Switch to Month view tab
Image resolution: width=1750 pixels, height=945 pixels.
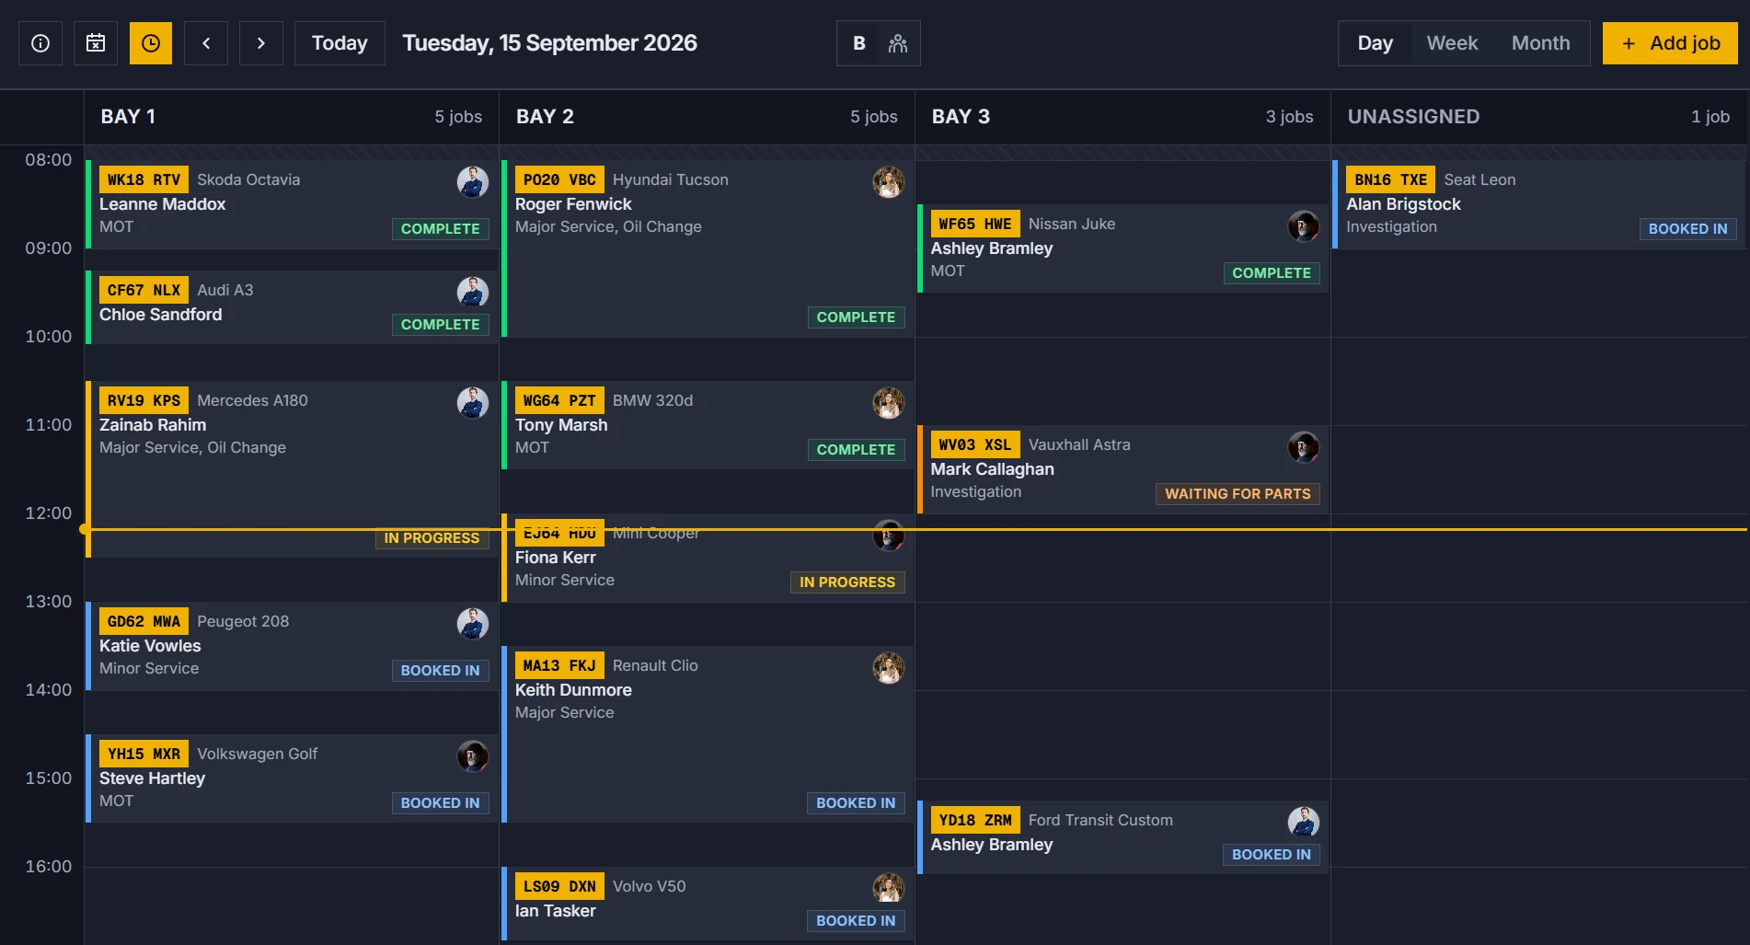point(1540,43)
